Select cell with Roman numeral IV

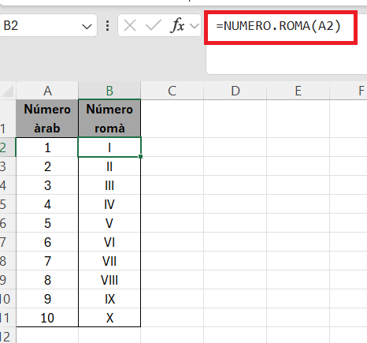click(x=109, y=204)
